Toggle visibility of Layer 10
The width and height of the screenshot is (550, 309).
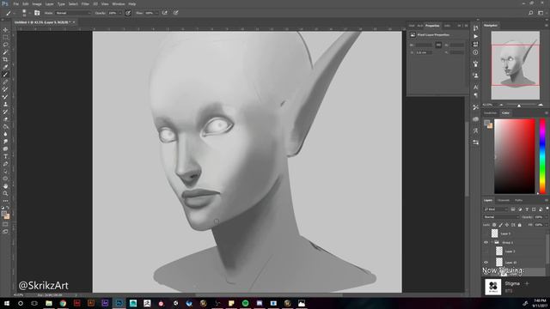click(x=486, y=263)
